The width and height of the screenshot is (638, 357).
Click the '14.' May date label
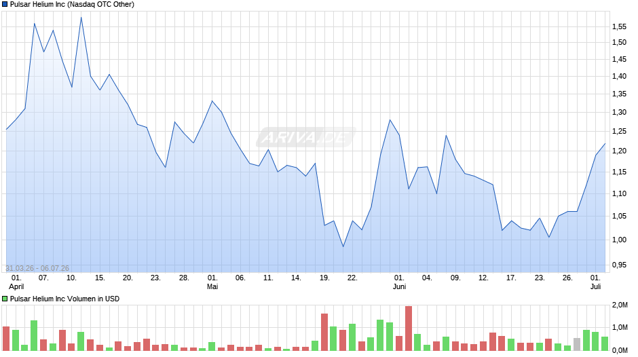296,278
